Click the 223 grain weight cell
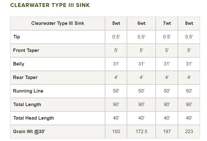The width and height of the screenshot is (207, 141). 189,132
